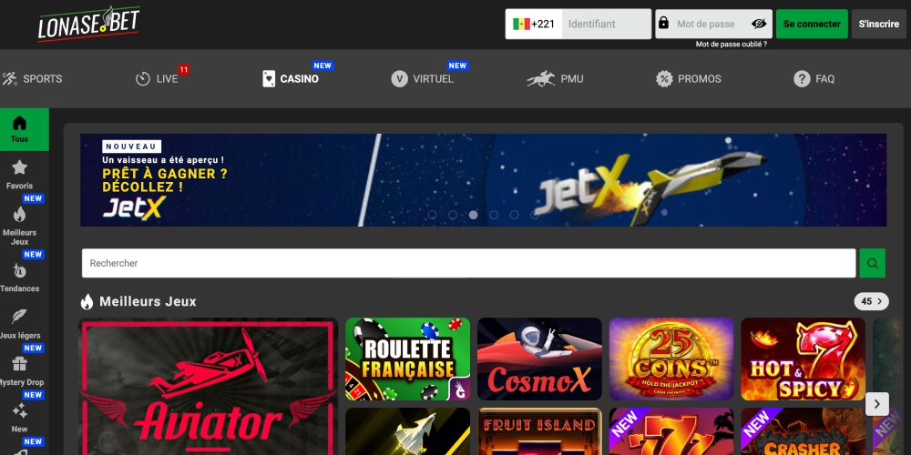Click the PMU racing horse icon
This screenshot has height=455, width=911.
click(540, 79)
